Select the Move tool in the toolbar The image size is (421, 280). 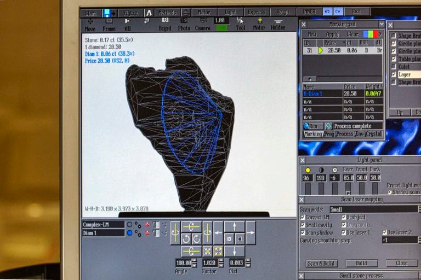tap(90, 24)
